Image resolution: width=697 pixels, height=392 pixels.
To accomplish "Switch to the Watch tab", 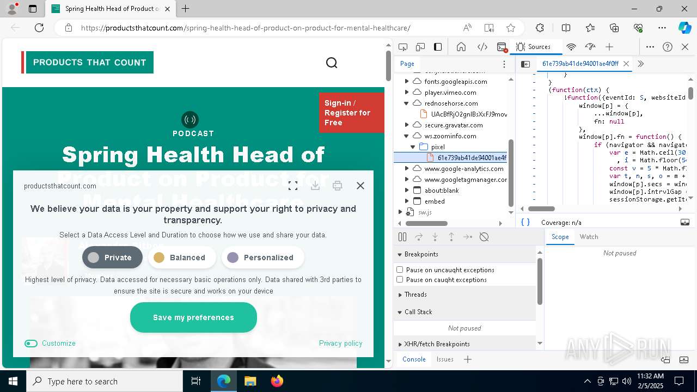I will coord(589,237).
